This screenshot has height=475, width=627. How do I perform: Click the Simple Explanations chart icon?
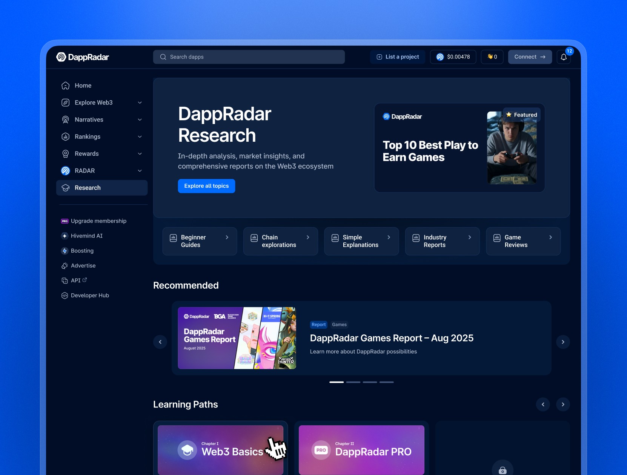(335, 238)
